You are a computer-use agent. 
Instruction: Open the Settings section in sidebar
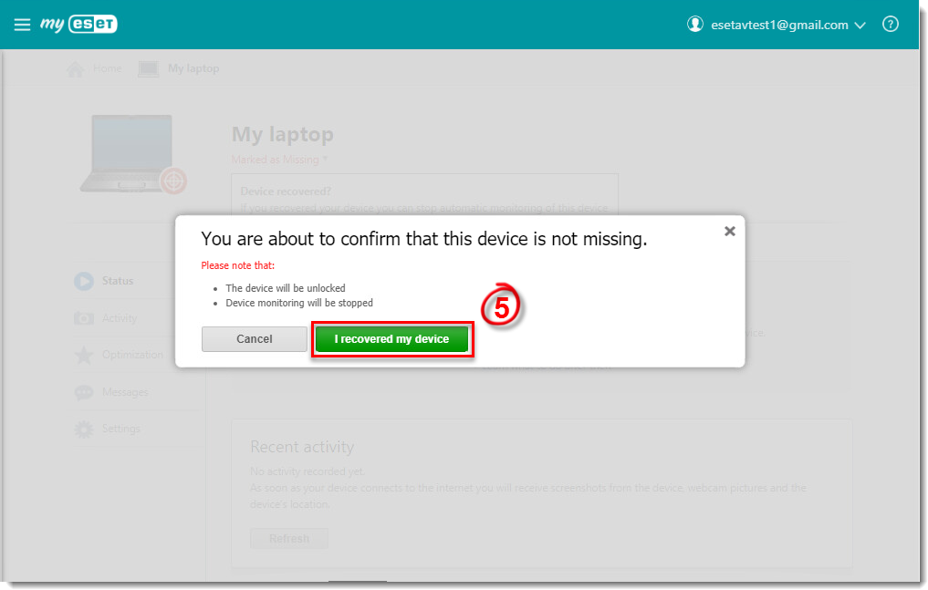(x=121, y=429)
